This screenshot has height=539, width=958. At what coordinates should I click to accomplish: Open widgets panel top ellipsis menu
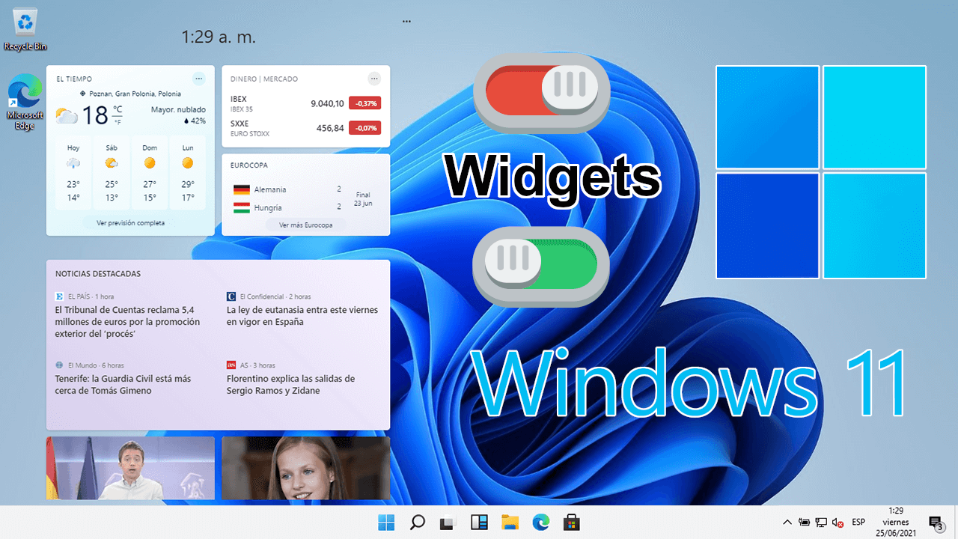pyautogui.click(x=406, y=22)
